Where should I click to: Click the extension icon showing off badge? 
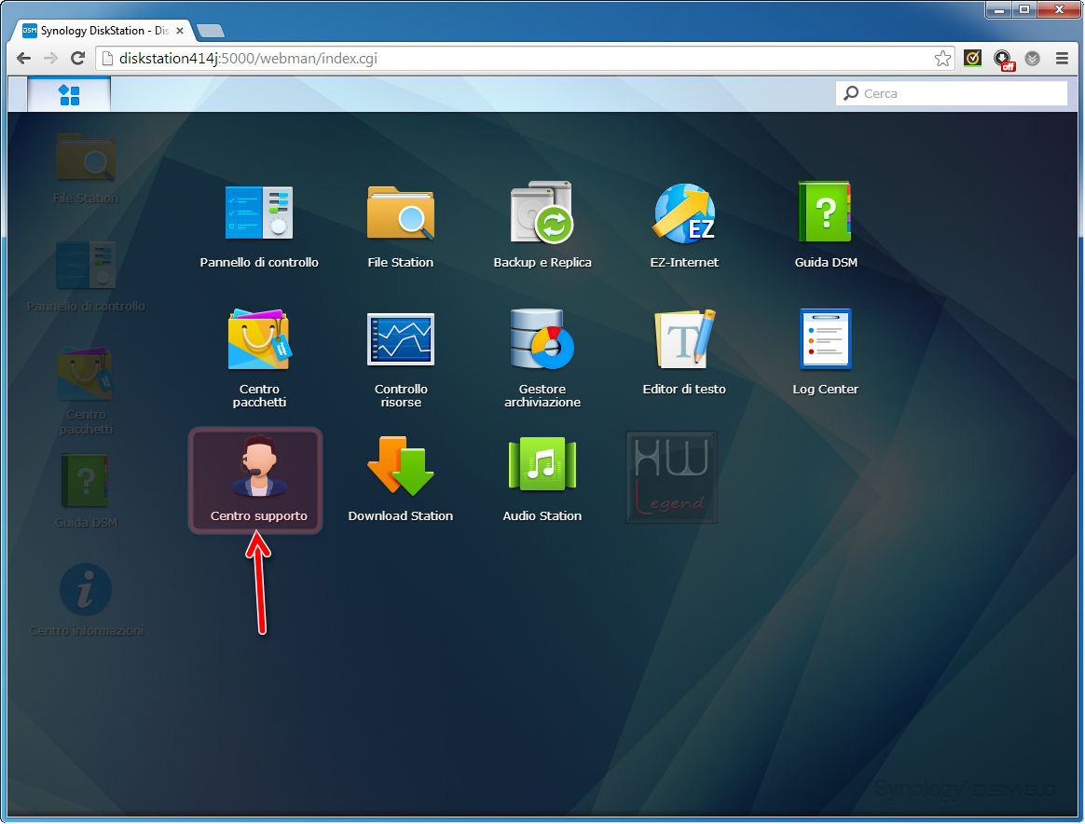(1003, 60)
